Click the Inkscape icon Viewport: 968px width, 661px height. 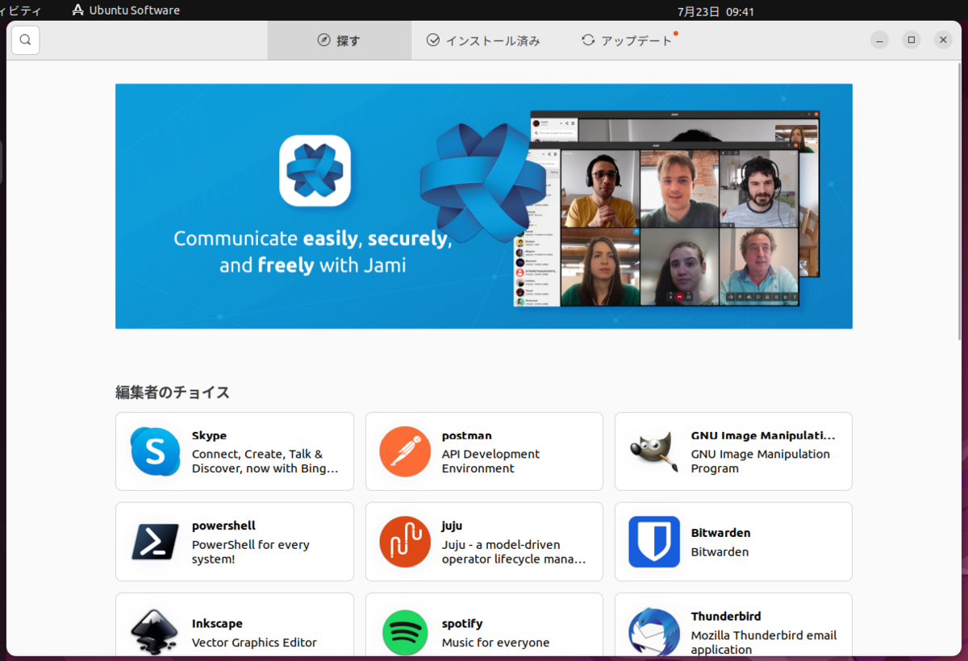point(155,632)
